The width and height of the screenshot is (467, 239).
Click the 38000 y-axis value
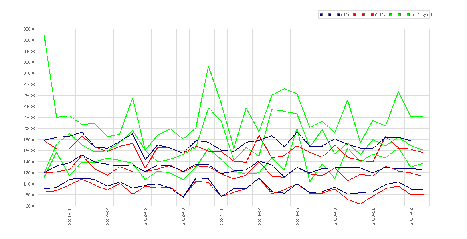pos(29,29)
